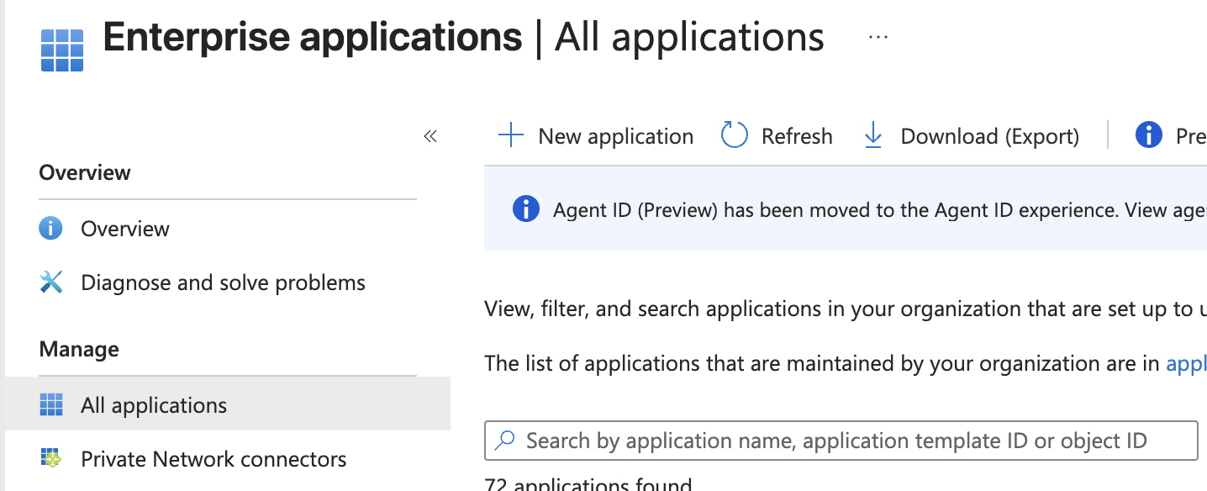Click the 'Enterprise applications | All applications' title
Viewport: 1207px width, 491px height.
463,38
